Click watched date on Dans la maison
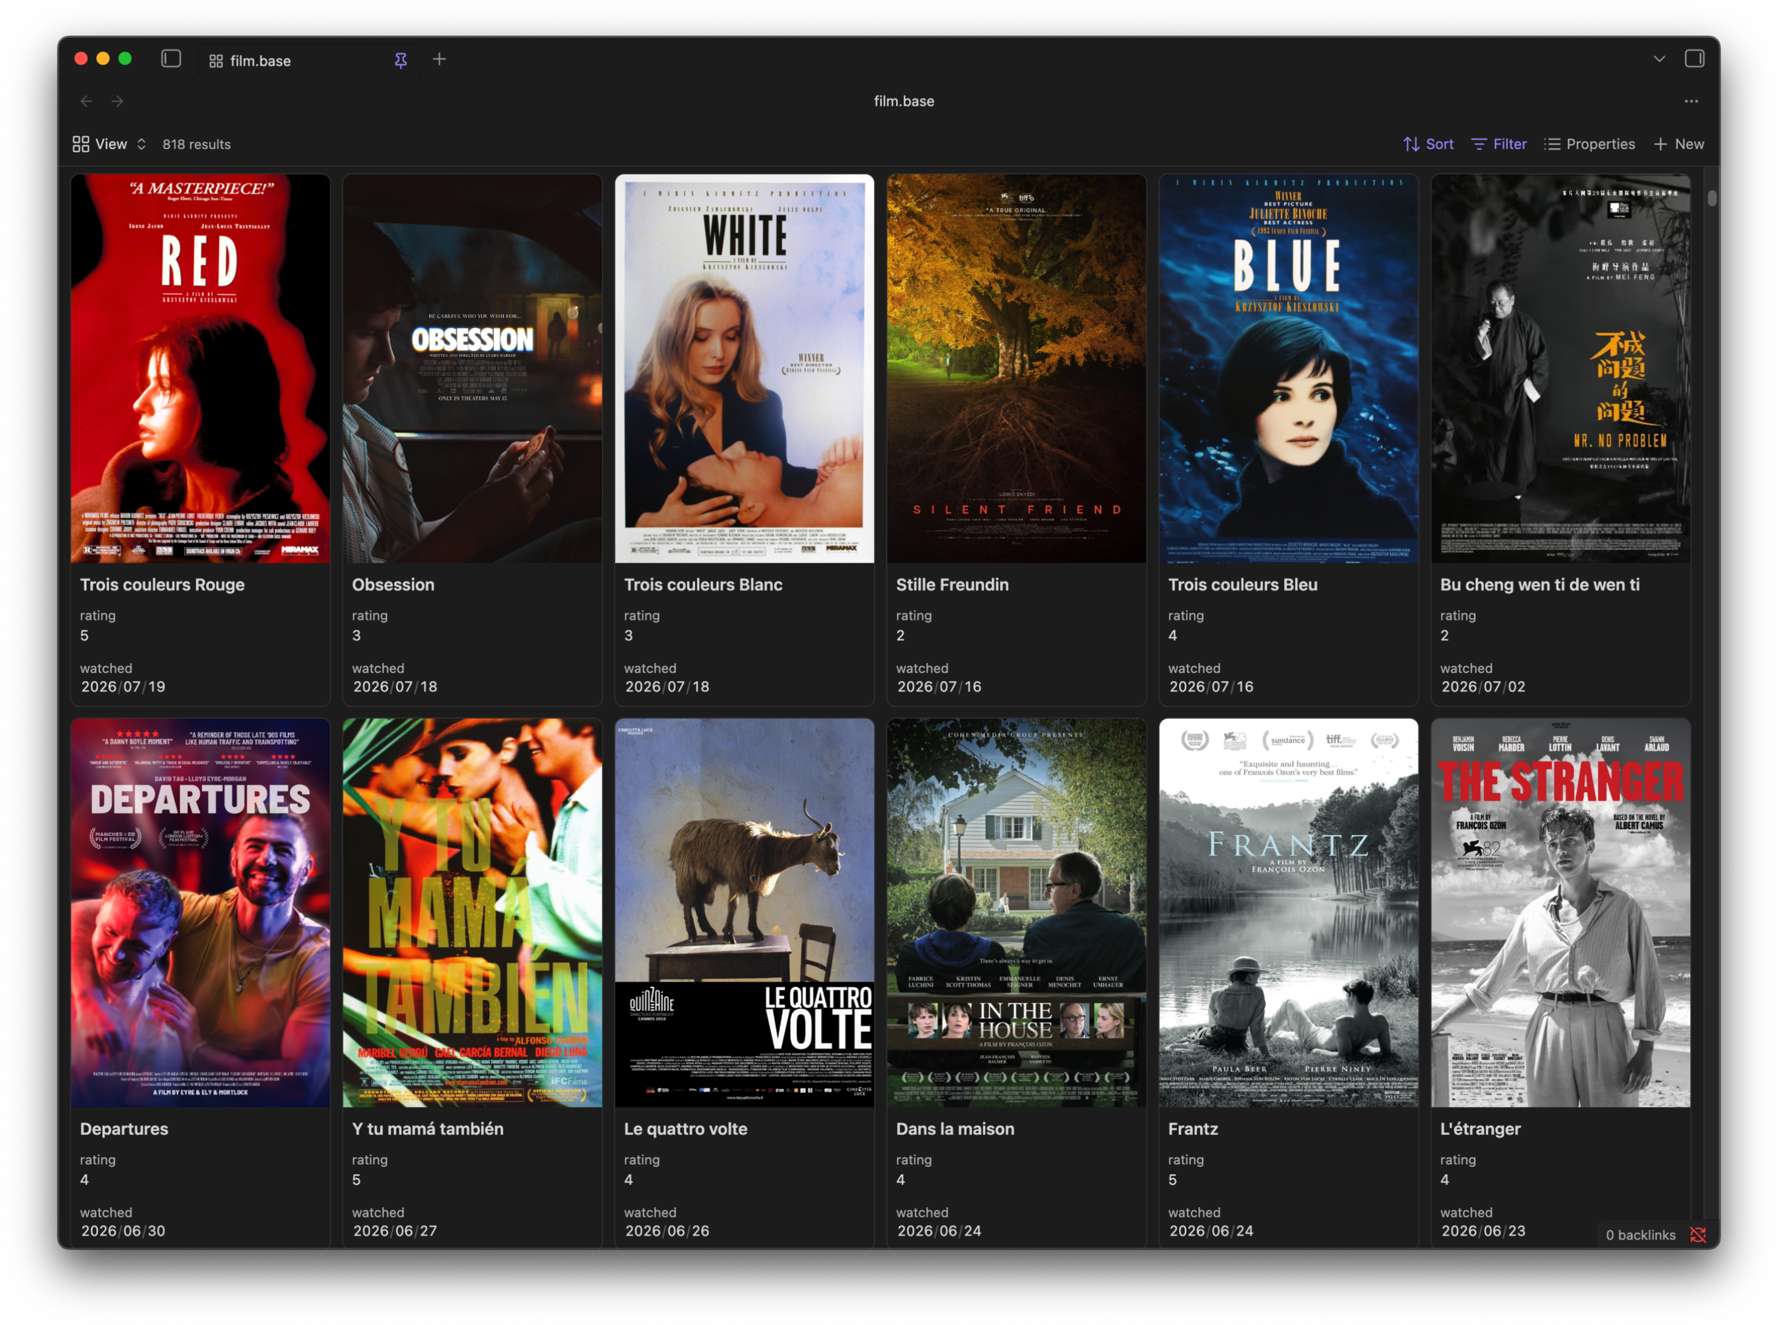1778x1325 pixels. coord(939,1231)
